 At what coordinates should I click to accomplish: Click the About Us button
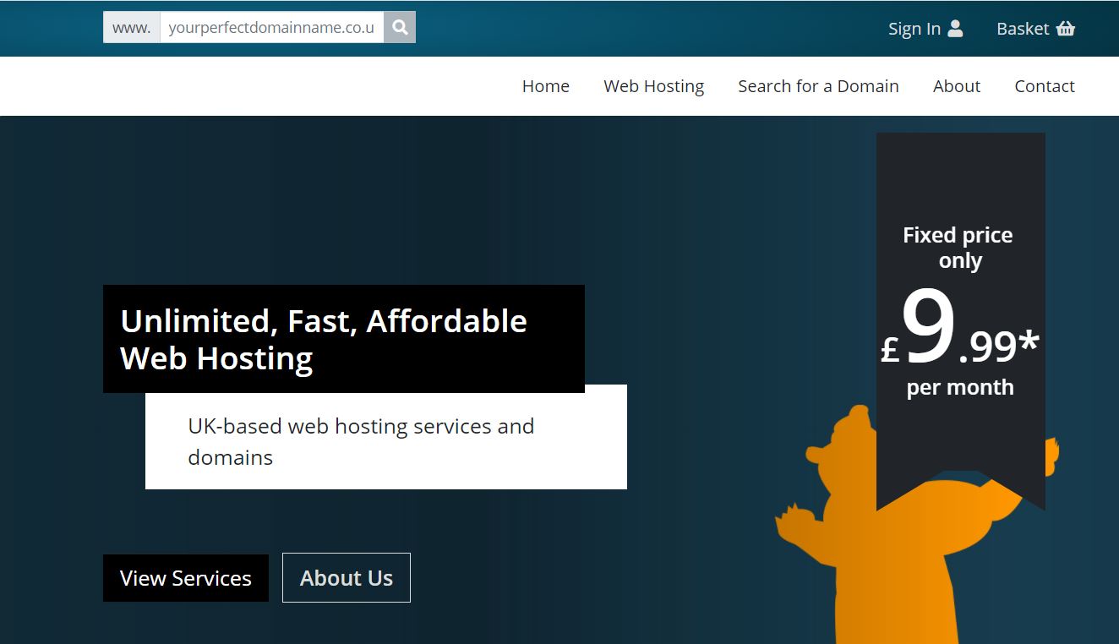pos(347,578)
